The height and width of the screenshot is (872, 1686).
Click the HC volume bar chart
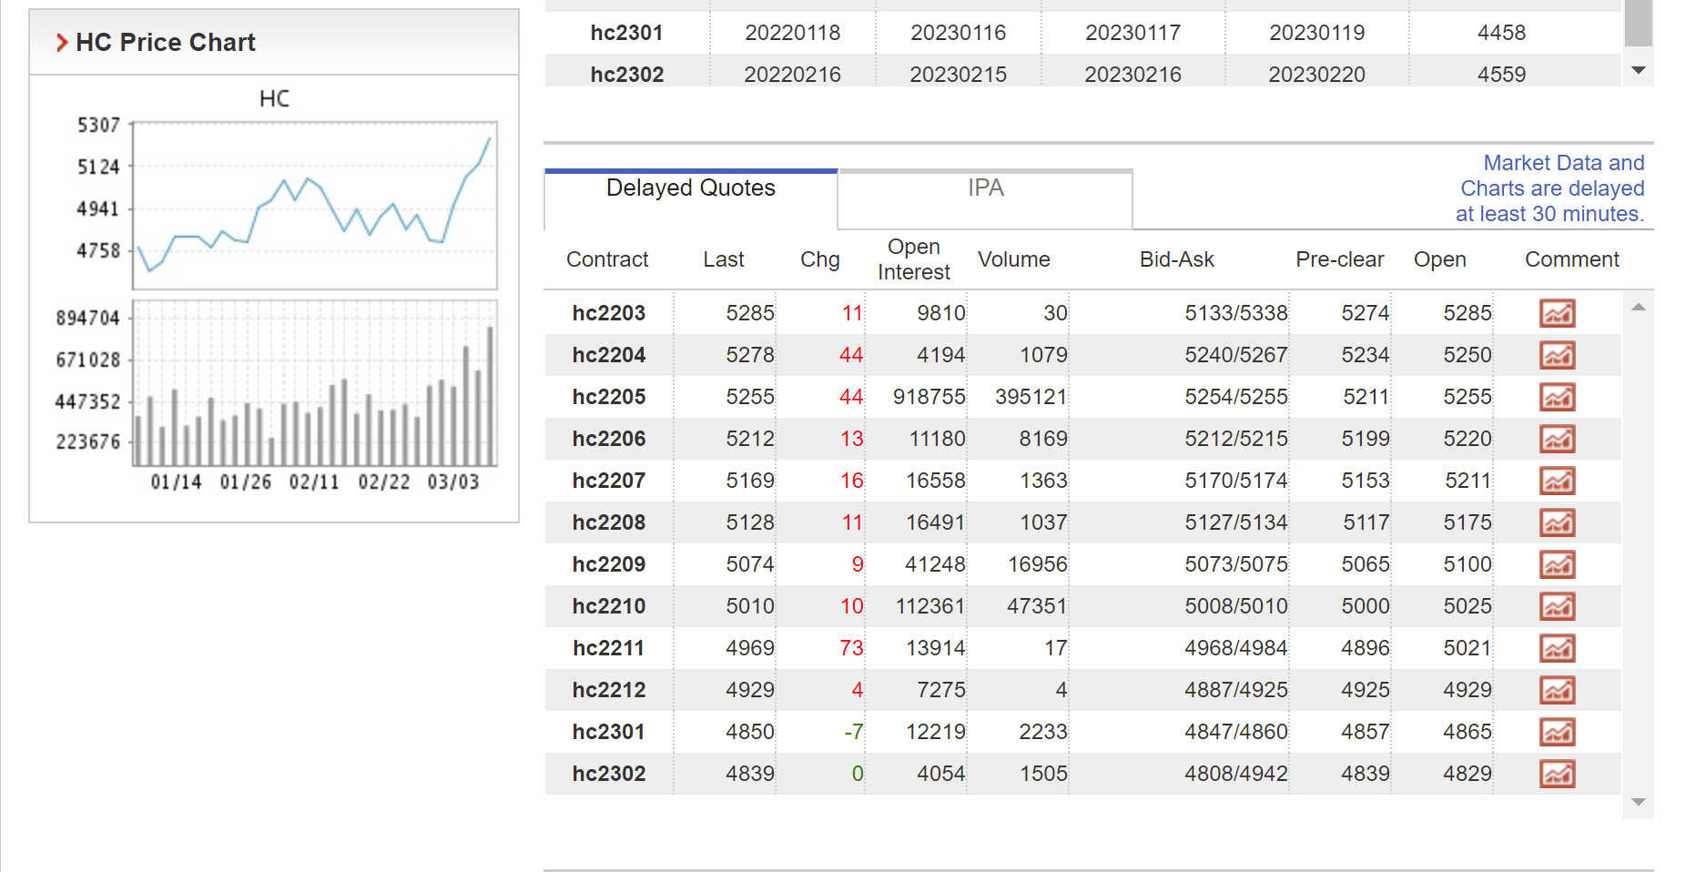[x=315, y=383]
